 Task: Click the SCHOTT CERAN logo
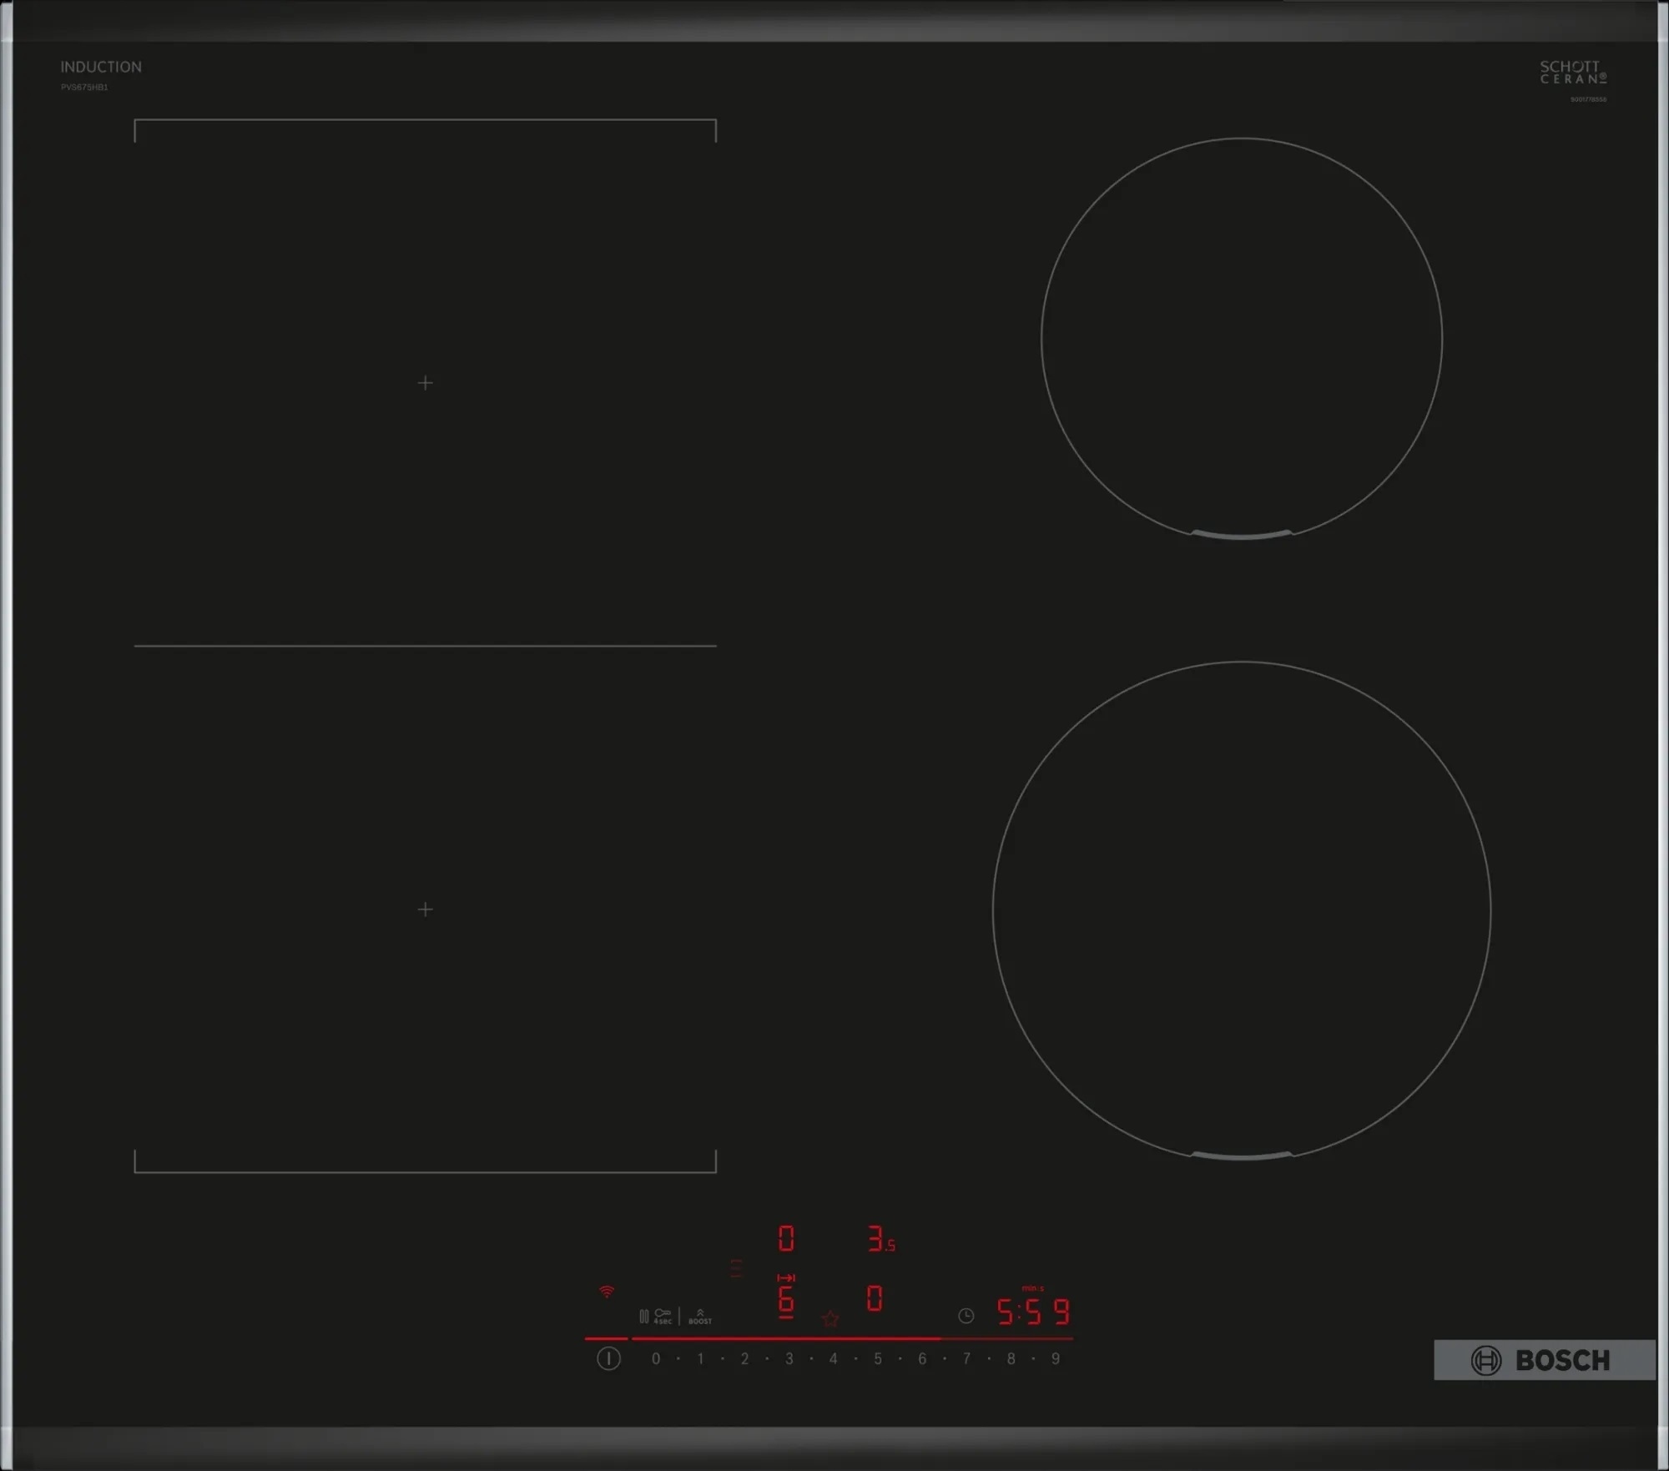point(1572,72)
